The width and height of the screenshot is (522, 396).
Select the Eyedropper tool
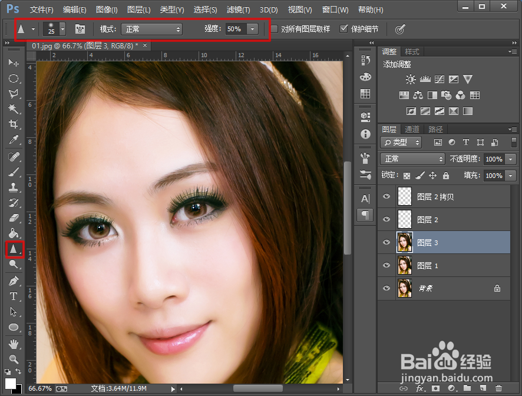[x=14, y=140]
